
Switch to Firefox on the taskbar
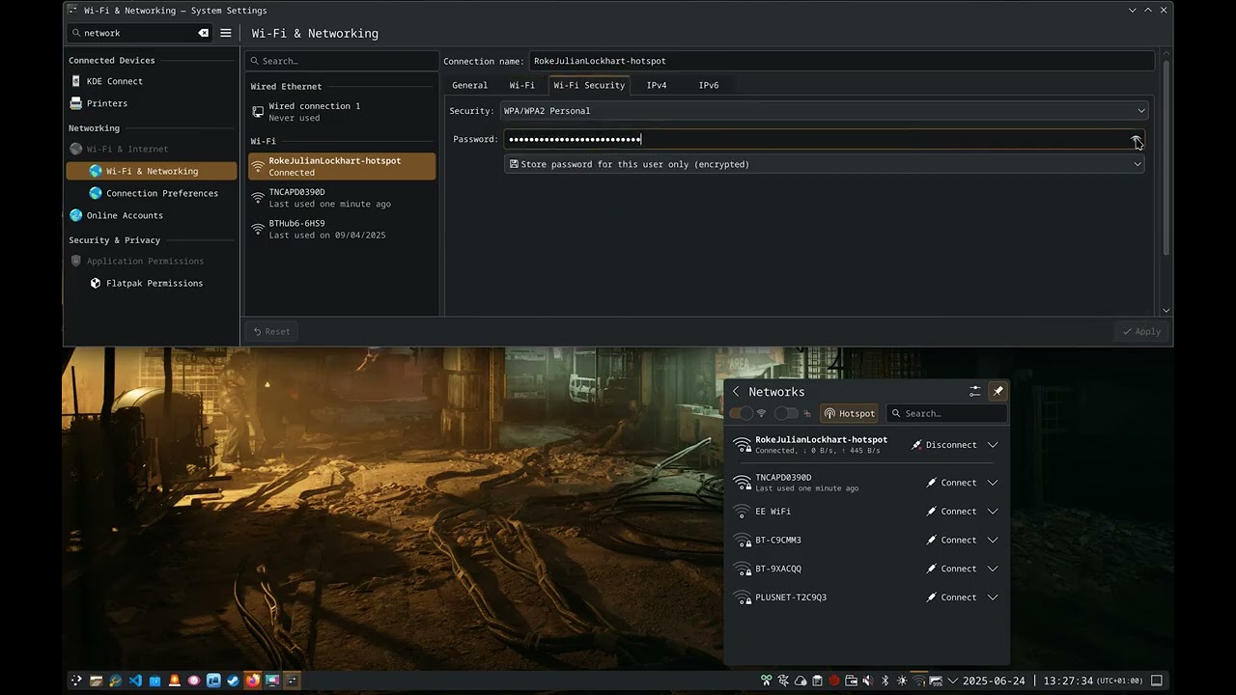[x=253, y=681]
